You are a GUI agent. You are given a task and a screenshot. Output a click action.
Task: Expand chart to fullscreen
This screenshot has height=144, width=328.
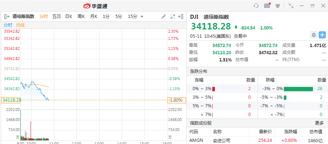click(x=172, y=17)
